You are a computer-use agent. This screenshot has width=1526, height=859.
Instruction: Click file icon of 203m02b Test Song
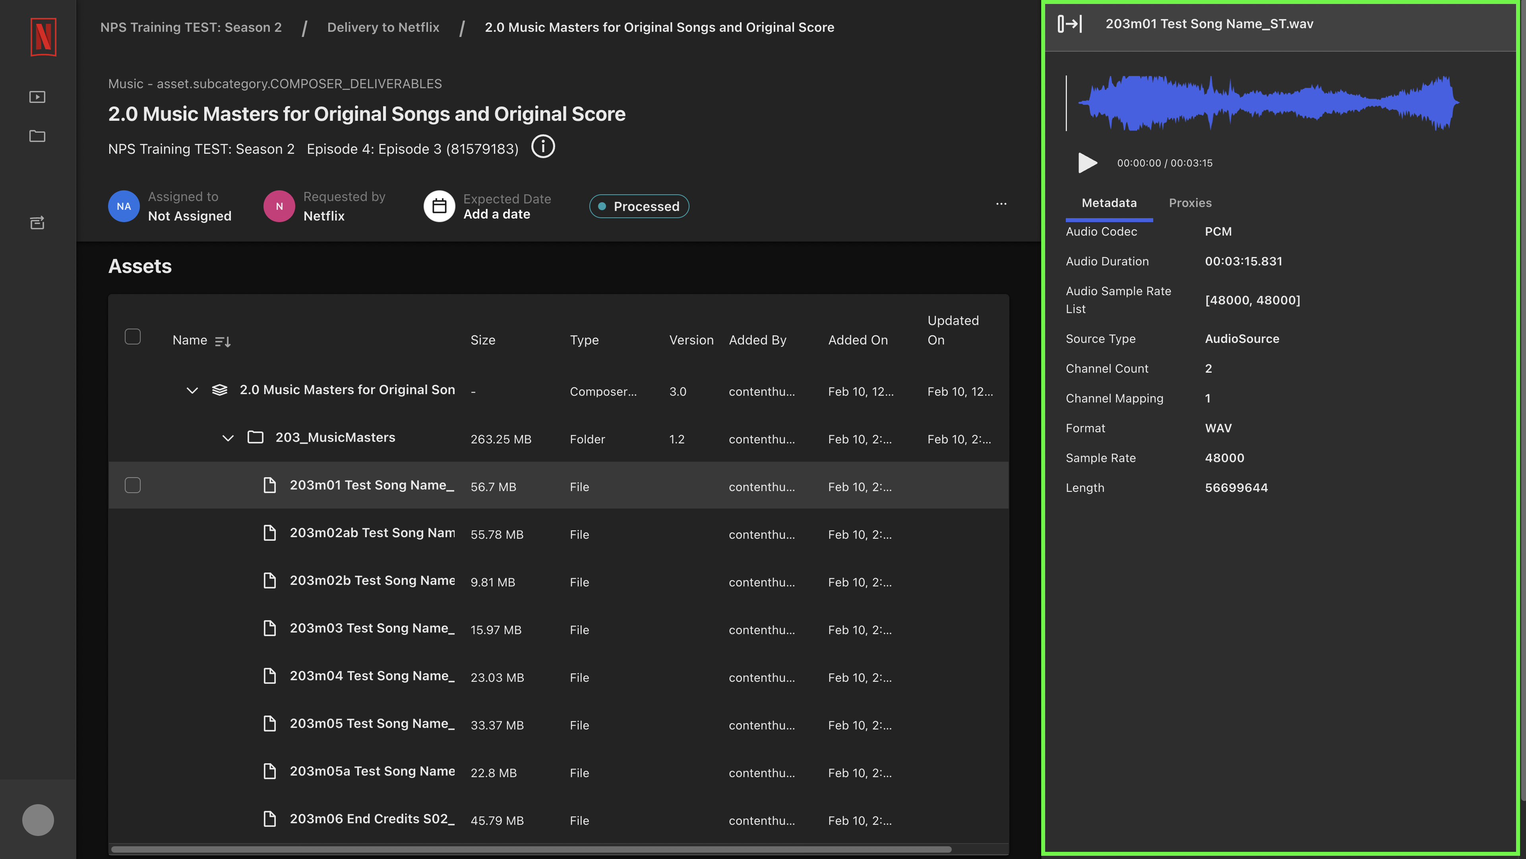tap(269, 580)
